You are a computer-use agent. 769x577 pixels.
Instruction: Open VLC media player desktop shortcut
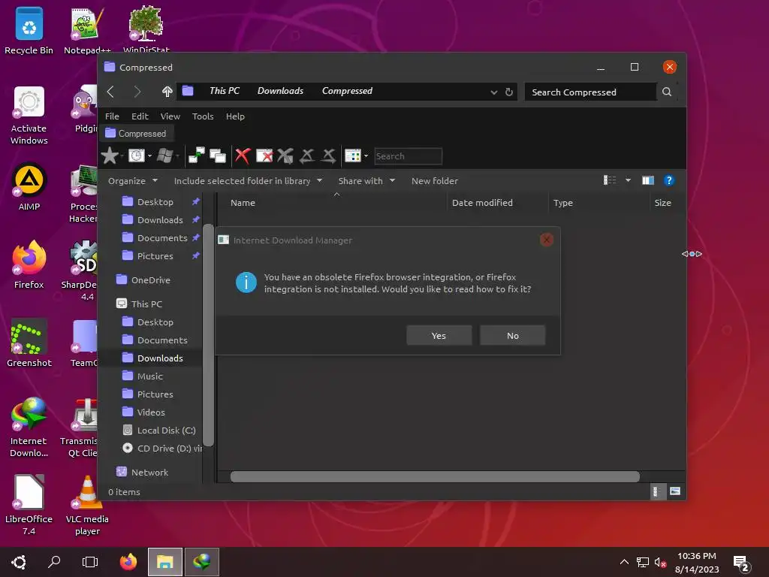[x=87, y=506]
